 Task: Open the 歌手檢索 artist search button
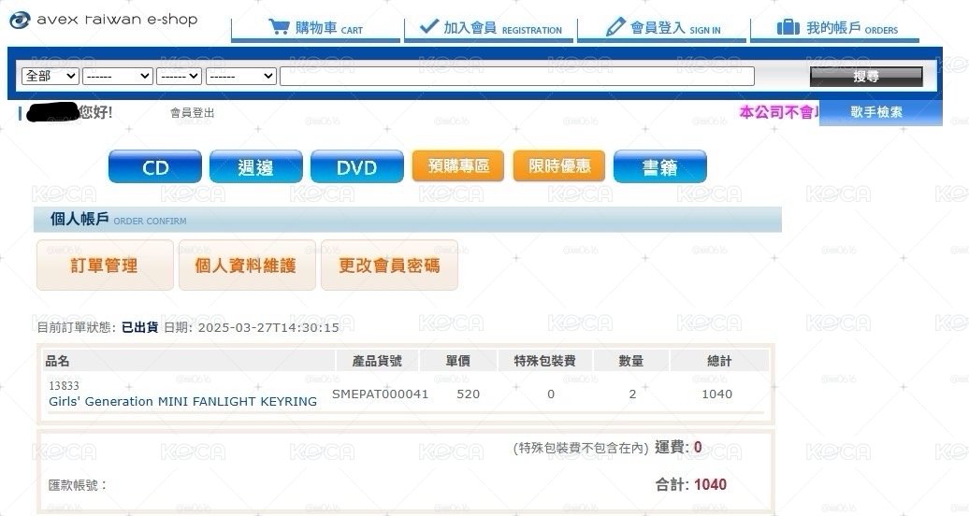tap(881, 112)
